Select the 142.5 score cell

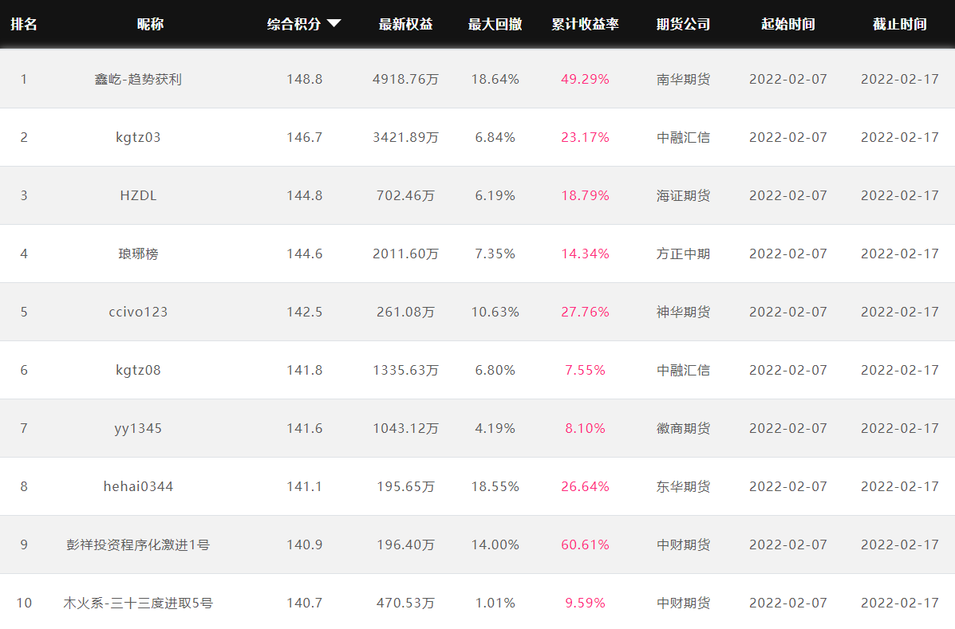click(305, 312)
